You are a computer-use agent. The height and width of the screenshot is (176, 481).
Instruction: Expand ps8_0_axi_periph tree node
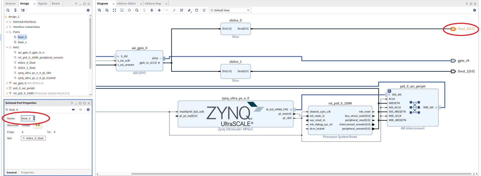[7, 88]
